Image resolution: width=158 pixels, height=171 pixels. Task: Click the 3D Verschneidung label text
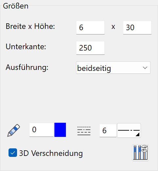[51, 153]
